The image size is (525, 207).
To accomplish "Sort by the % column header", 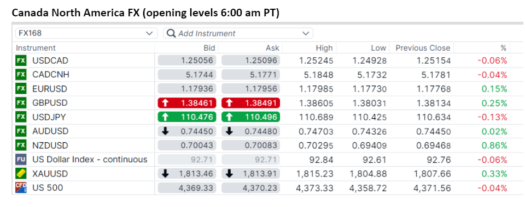I will pyautogui.click(x=503, y=48).
